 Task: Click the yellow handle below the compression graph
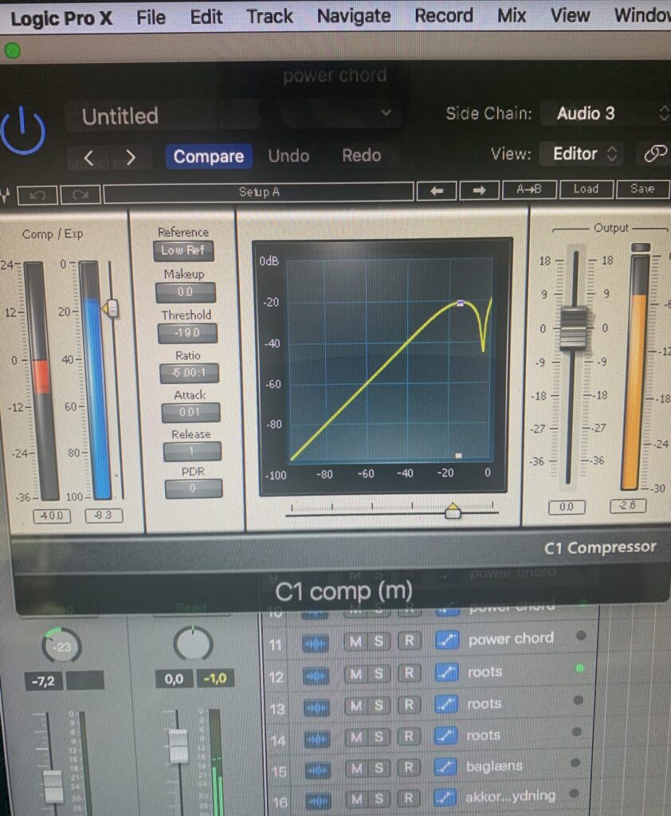coord(453,511)
